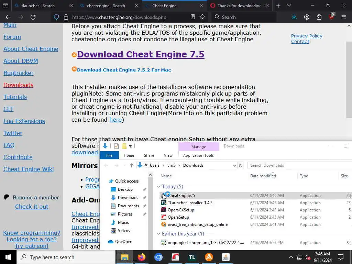Click Explorer properties quick access icon
This screenshot has width=352, height=264.
click(x=116, y=146)
